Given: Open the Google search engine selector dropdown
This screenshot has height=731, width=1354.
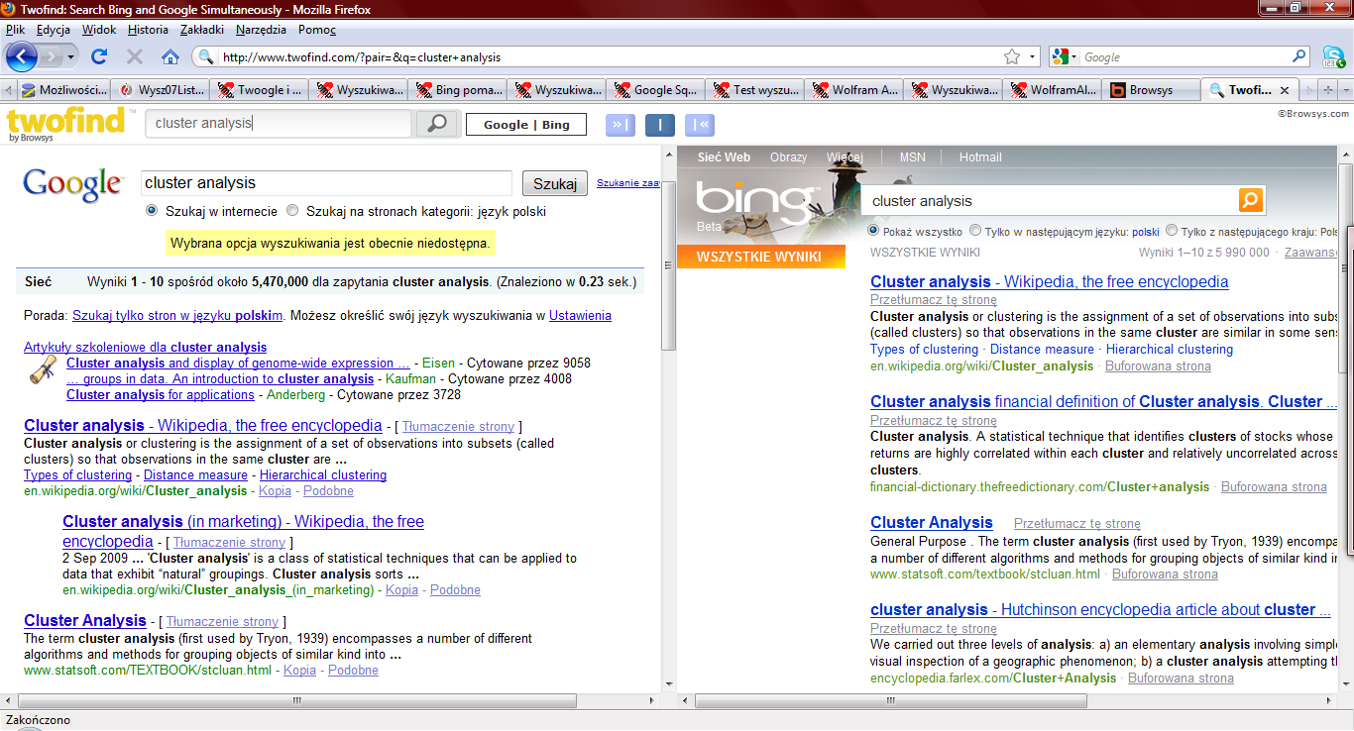Looking at the screenshot, I should [1065, 56].
